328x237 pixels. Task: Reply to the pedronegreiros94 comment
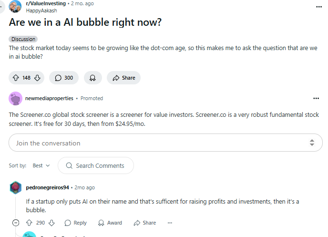(x=75, y=223)
